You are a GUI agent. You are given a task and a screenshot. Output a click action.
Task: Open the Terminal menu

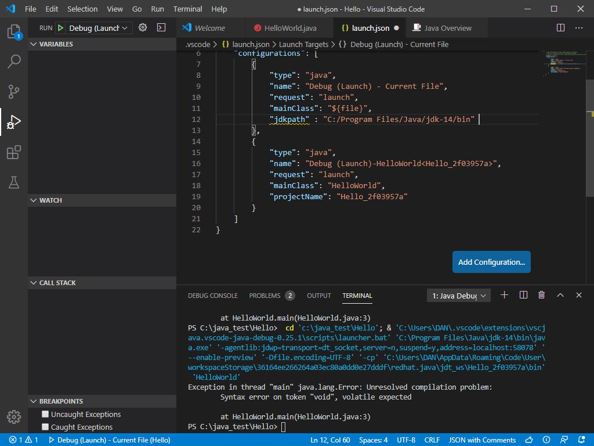[187, 9]
